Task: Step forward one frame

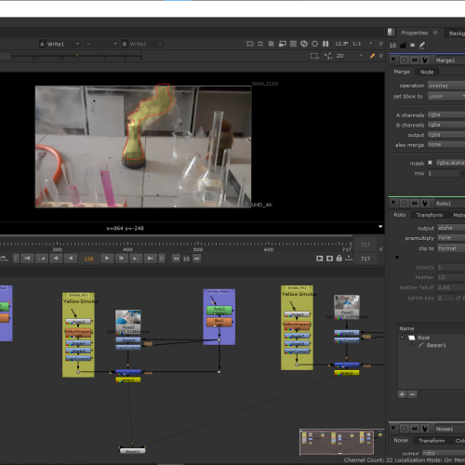Action: pyautogui.click(x=122, y=259)
